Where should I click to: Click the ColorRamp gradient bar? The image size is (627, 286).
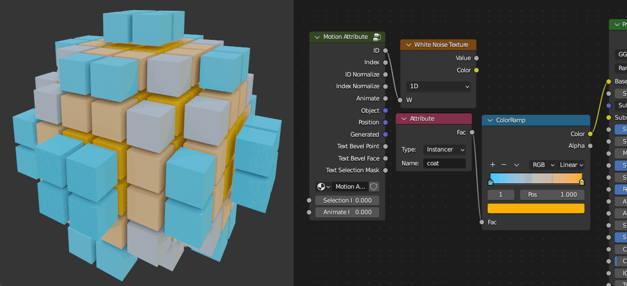(x=536, y=178)
